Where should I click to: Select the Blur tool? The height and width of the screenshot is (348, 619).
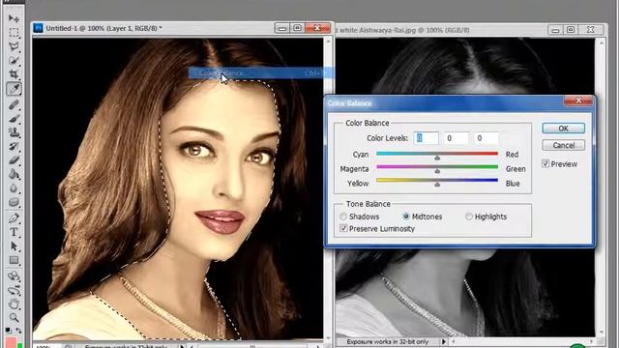pos(14,188)
